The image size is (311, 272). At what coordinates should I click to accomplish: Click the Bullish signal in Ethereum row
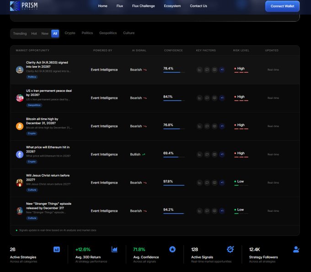coord(138,155)
